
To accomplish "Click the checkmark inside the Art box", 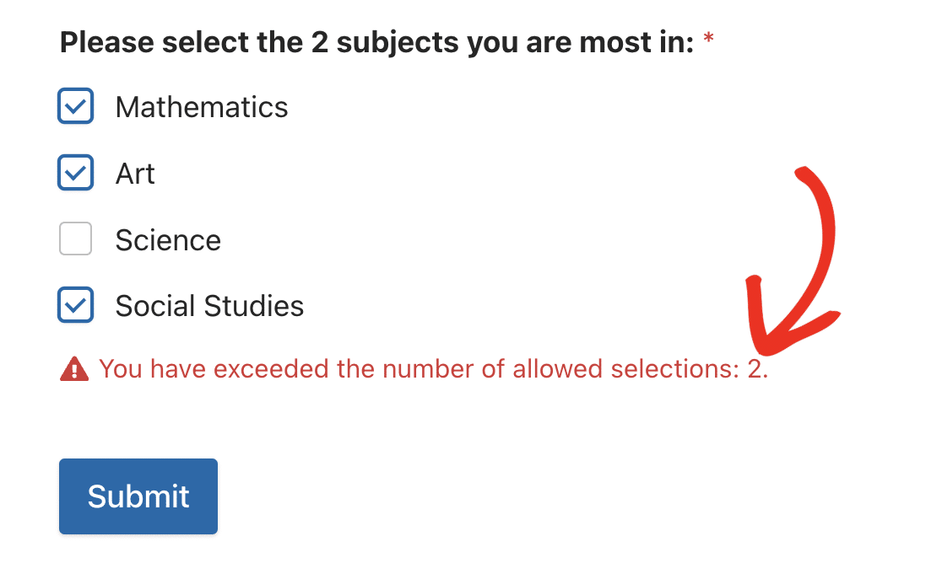I will (x=76, y=173).
